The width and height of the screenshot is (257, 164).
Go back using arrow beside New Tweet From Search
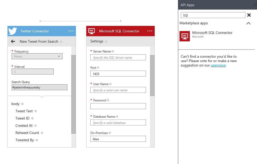[x=13, y=41]
